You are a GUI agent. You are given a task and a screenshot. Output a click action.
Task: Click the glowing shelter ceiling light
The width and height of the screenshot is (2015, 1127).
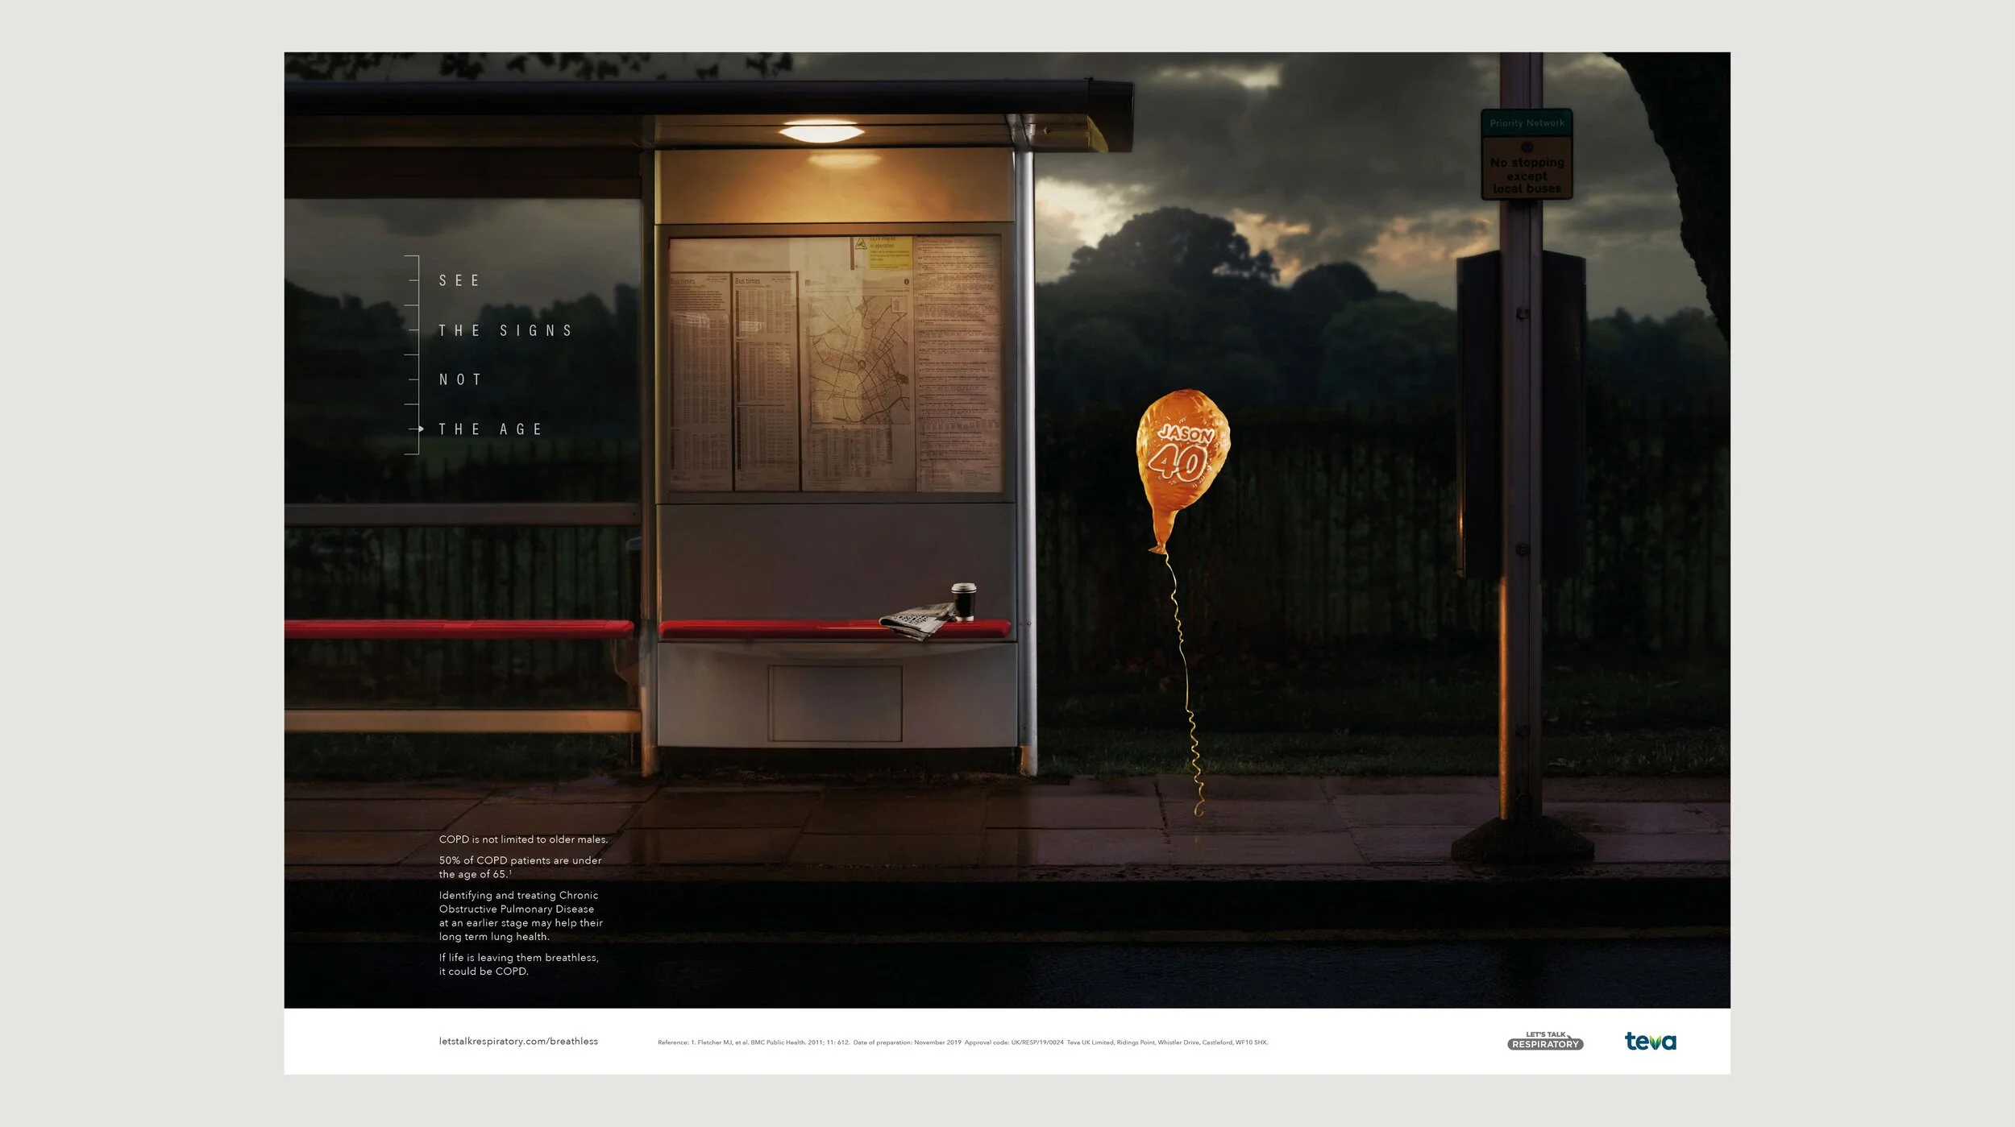click(x=821, y=132)
